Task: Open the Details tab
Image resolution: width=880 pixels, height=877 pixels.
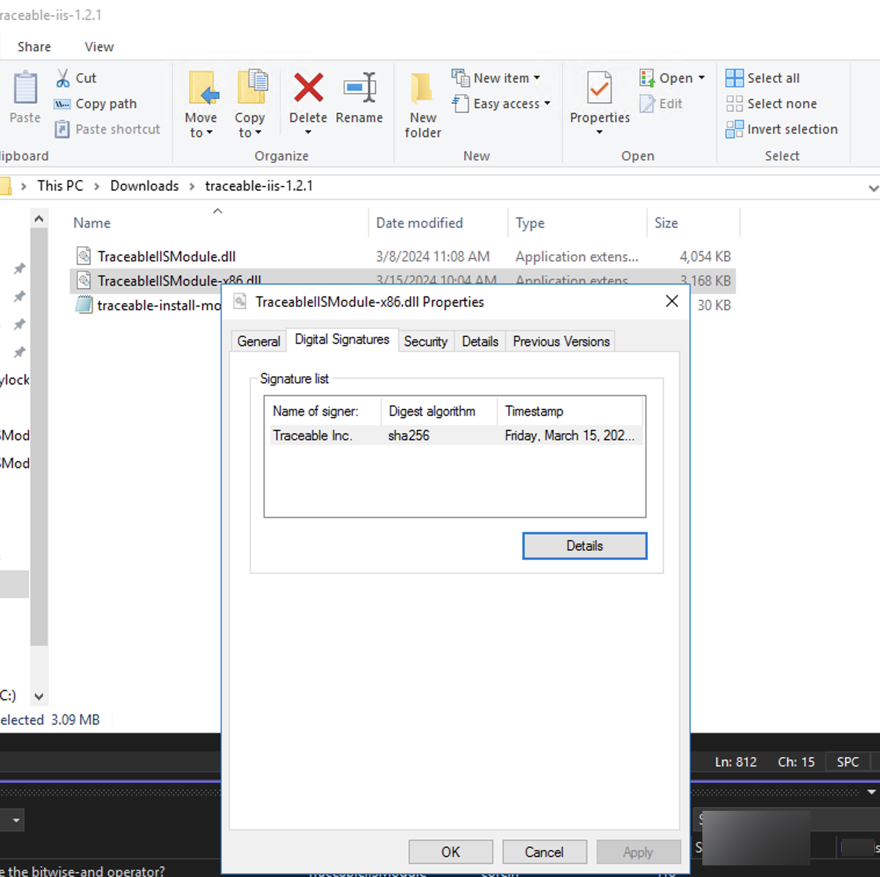Action: pyautogui.click(x=480, y=342)
